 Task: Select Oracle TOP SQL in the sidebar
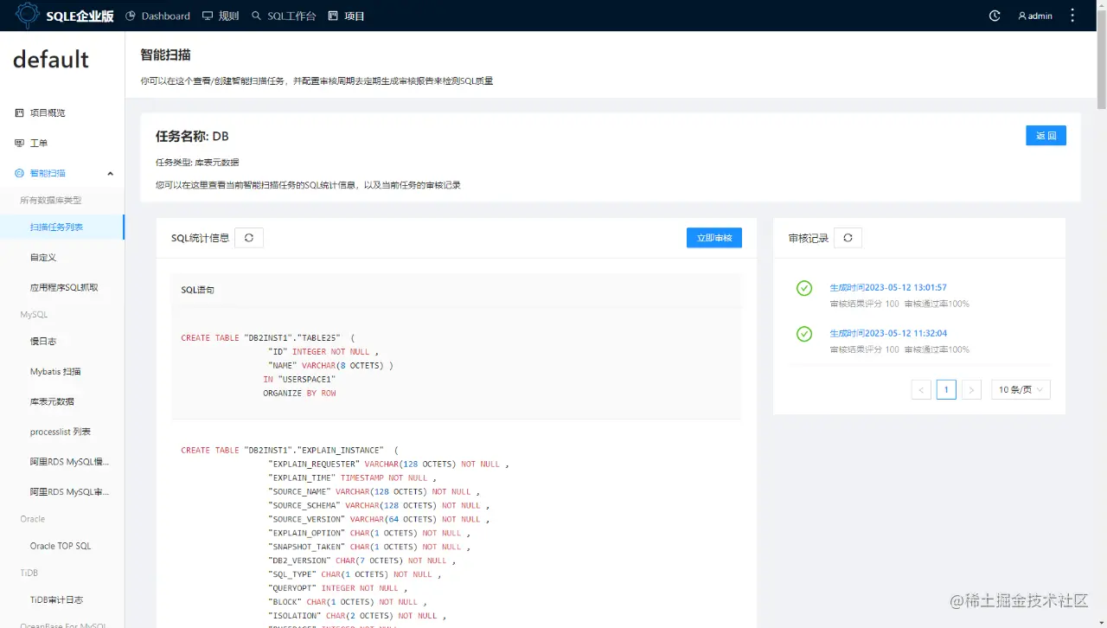click(62, 546)
